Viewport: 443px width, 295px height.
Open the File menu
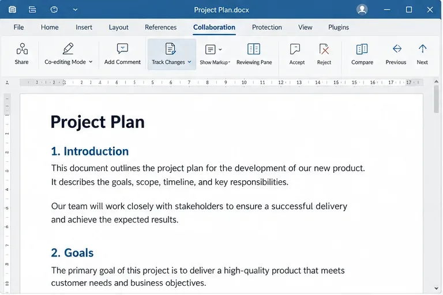point(18,28)
